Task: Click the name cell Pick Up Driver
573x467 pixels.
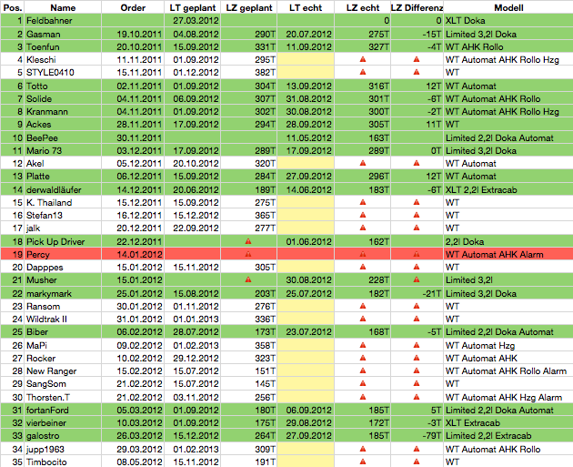Action: (x=63, y=241)
